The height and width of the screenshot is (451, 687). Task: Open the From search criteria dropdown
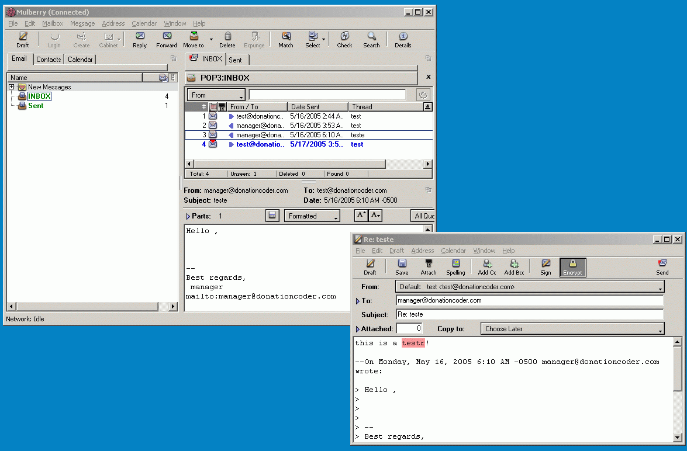[216, 95]
